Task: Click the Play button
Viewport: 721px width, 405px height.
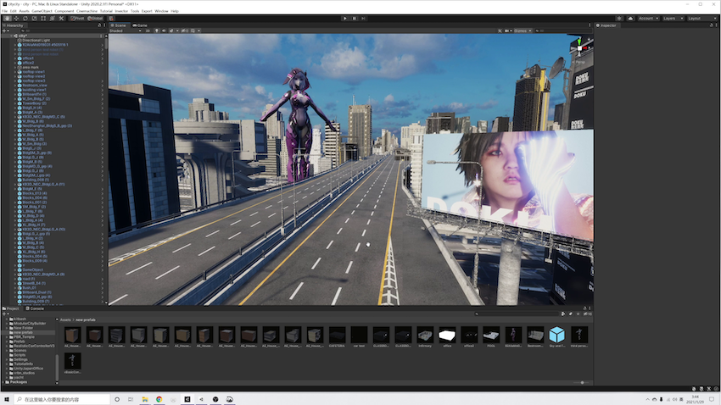Action: (x=344, y=18)
